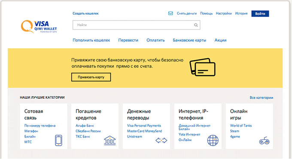Screen dimensions: 292x159
Task: Open the Снять деньги link
Action: point(187,13)
